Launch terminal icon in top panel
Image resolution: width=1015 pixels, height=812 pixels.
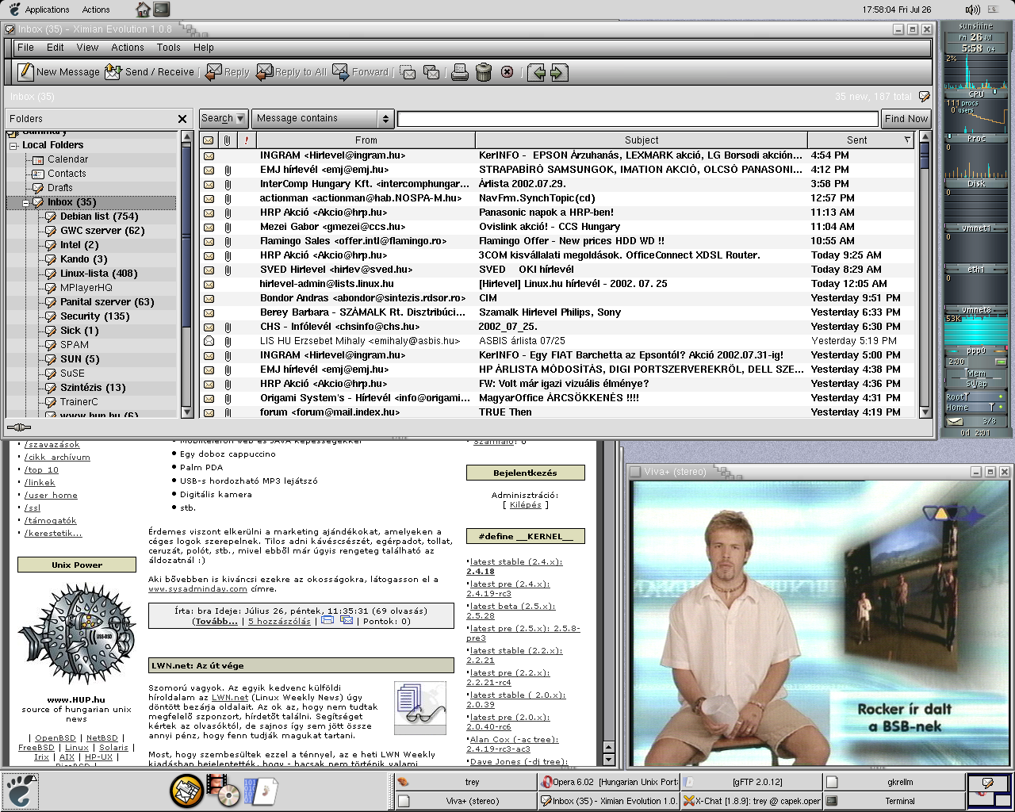(x=162, y=10)
